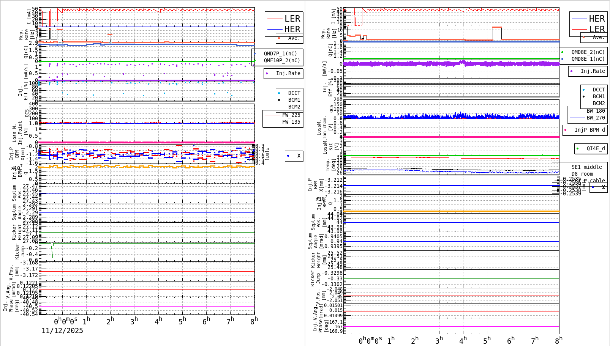Click the Temp. [deg] axis label
610x346 pixels.
click(x=331, y=165)
